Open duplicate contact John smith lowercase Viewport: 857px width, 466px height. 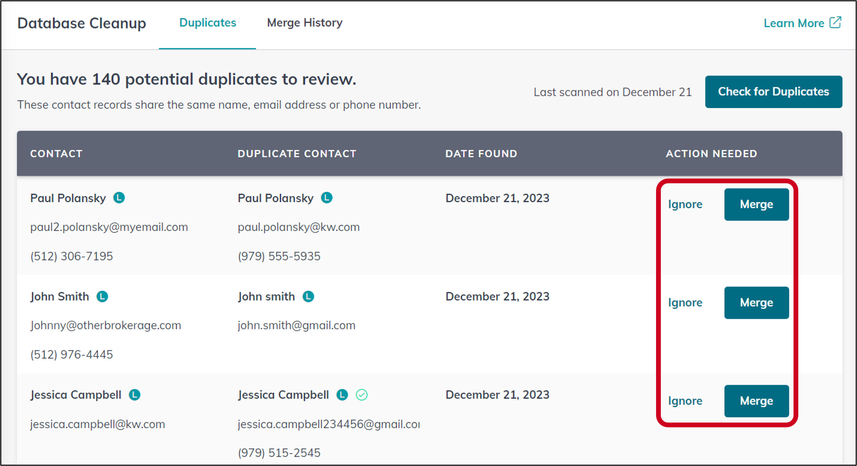(266, 297)
